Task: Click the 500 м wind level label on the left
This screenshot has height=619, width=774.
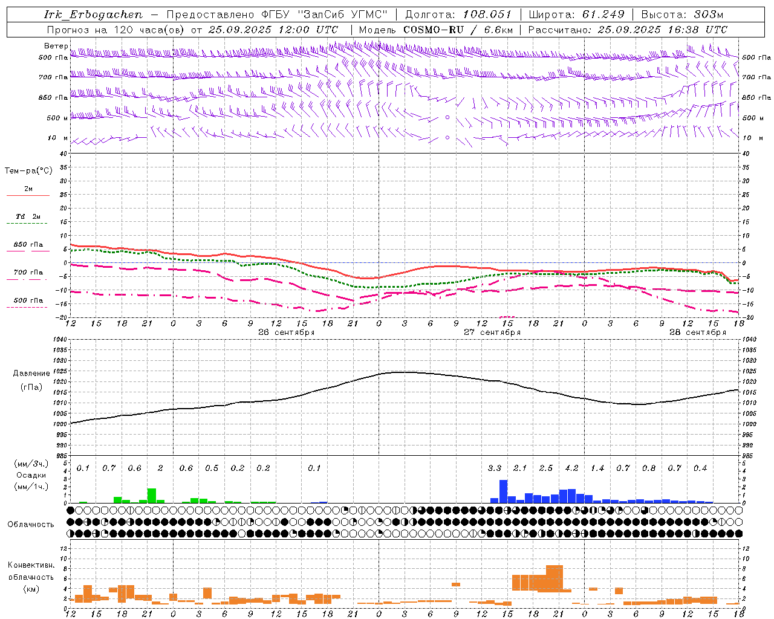Action: pos(57,118)
